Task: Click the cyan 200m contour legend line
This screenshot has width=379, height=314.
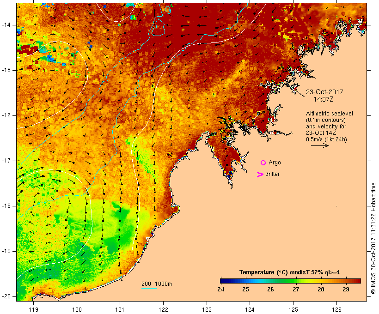Action: 149,288
